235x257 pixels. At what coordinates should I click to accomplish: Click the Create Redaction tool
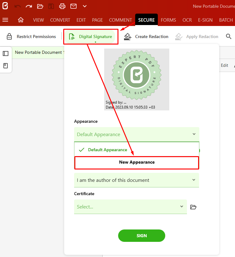(146, 36)
